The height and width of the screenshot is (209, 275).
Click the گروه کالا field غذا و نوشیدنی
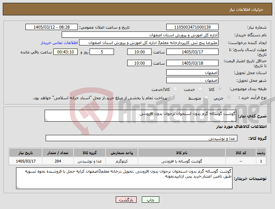142,138
